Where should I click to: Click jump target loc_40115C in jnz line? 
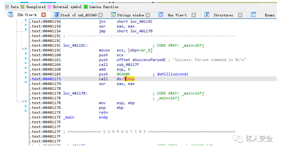pos(141,22)
